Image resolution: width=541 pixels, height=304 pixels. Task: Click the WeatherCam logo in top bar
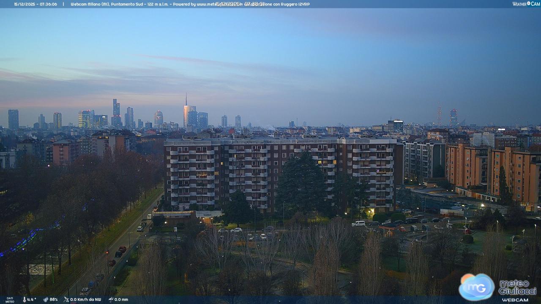pos(526,4)
